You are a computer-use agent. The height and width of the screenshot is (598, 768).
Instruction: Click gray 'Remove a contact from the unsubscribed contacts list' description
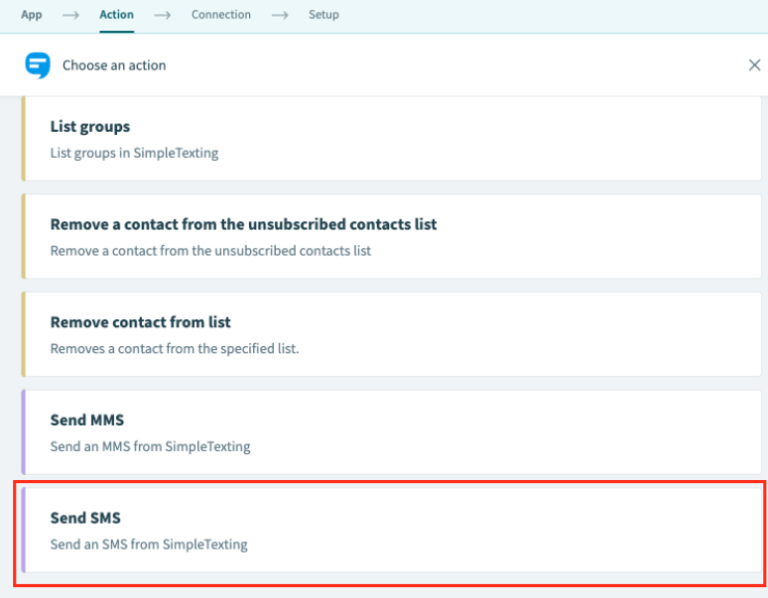(210, 251)
